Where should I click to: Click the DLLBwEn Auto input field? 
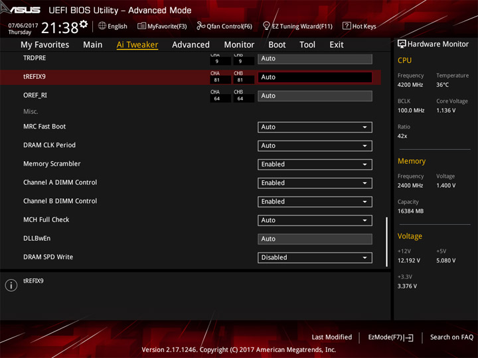click(x=315, y=239)
